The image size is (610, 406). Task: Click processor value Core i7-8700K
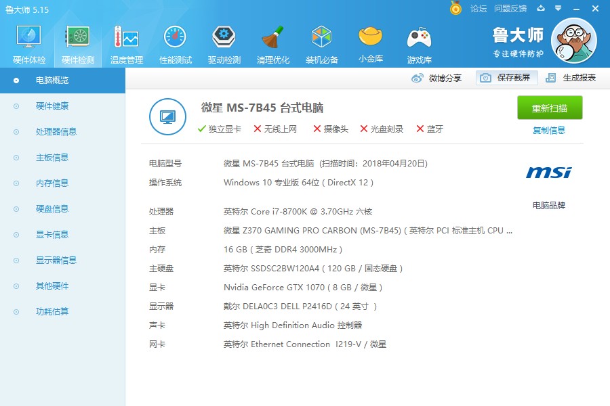pyautogui.click(x=298, y=211)
